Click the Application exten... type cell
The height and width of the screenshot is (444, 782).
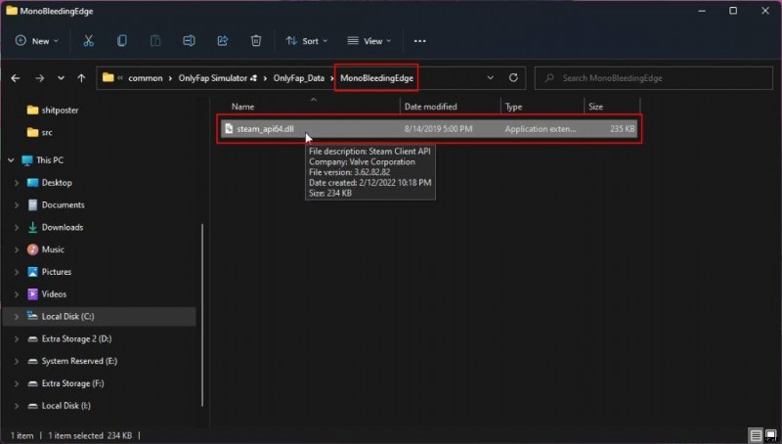click(541, 129)
